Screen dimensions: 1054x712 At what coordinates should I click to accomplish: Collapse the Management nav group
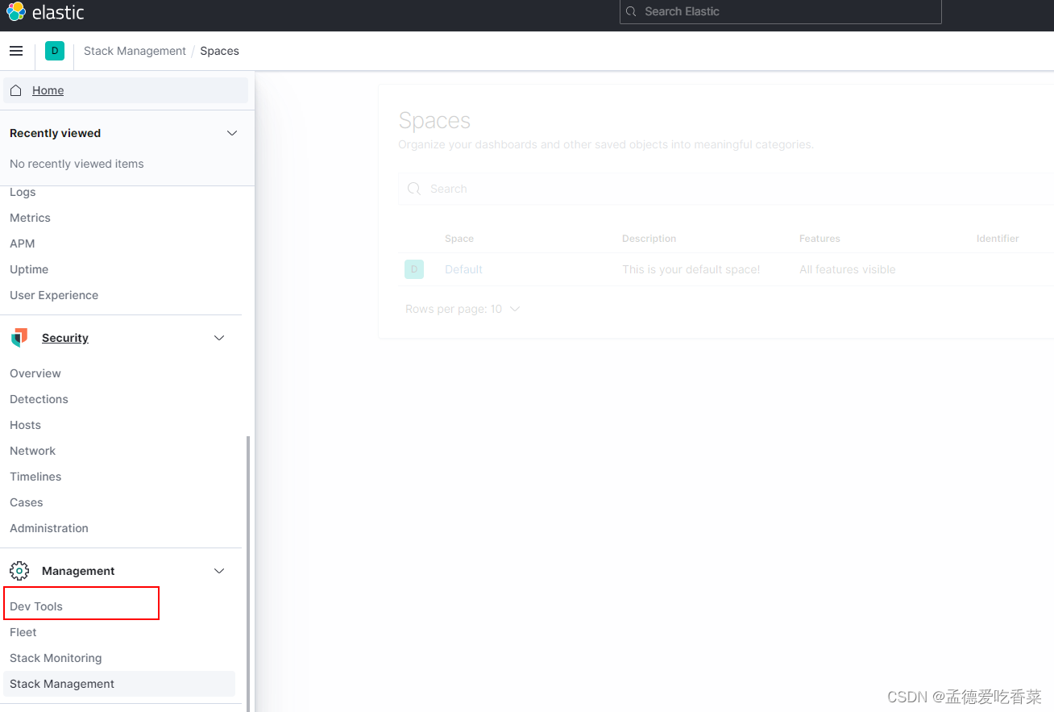219,571
